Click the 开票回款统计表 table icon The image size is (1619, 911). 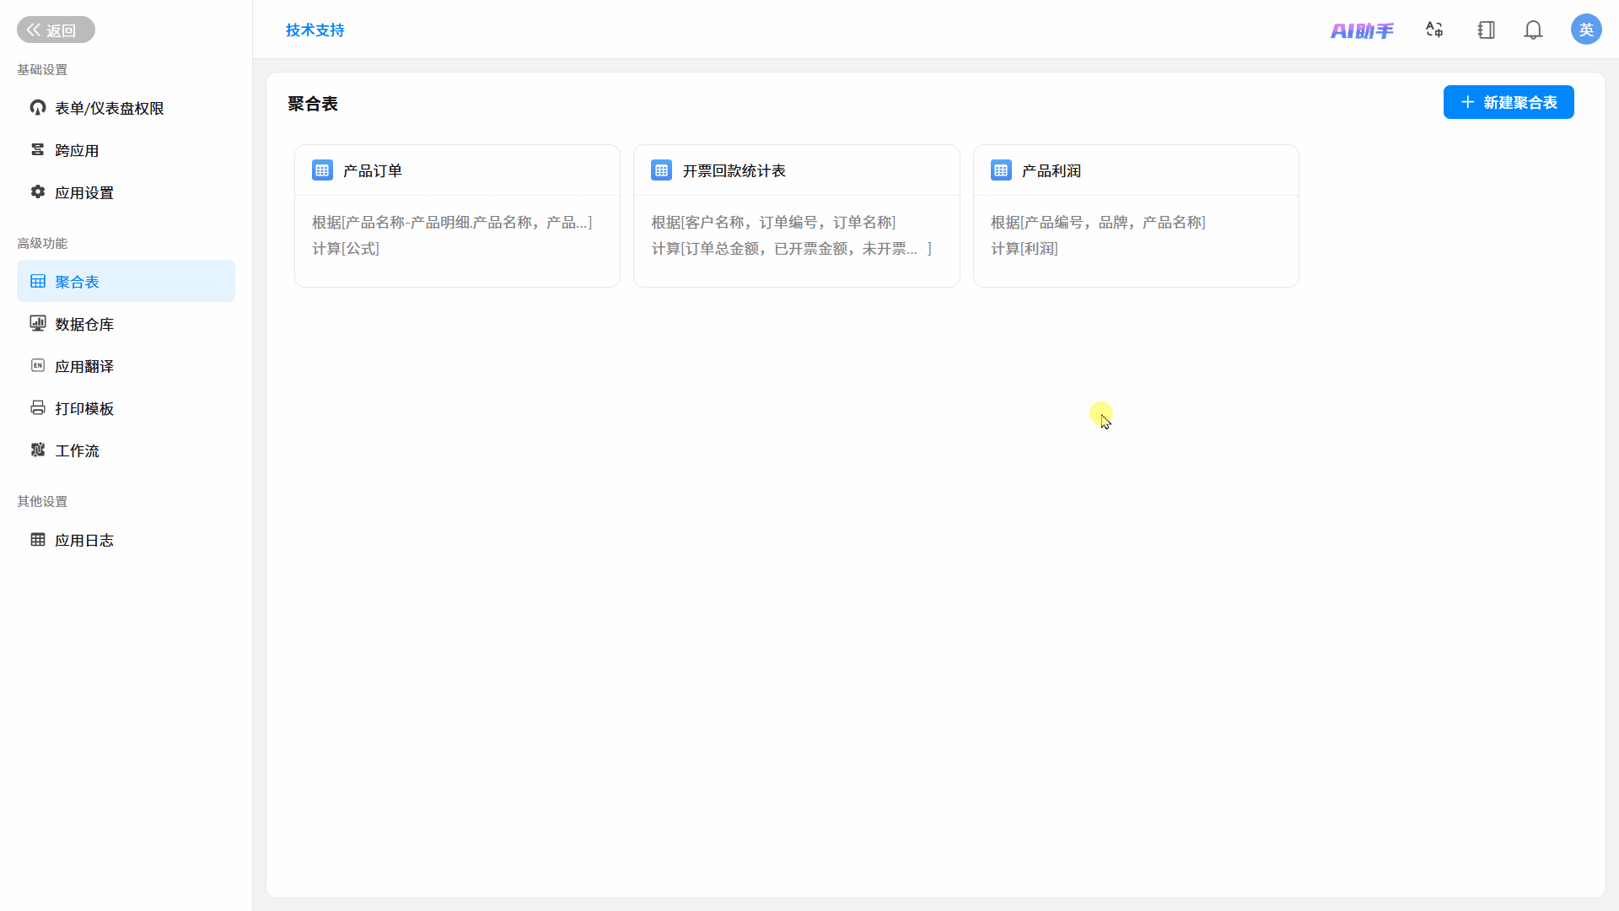pyautogui.click(x=661, y=170)
